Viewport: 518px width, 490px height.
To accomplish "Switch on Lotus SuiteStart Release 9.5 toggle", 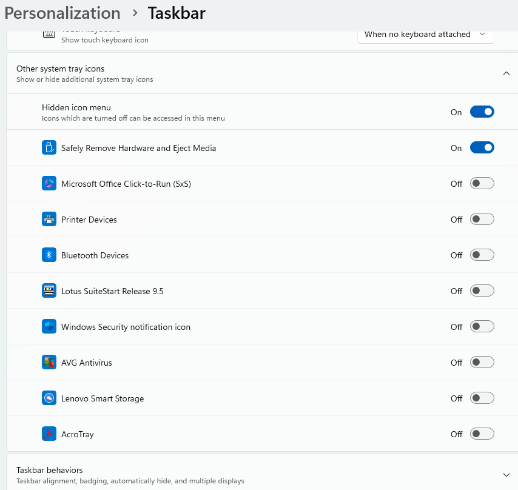I will pos(482,290).
